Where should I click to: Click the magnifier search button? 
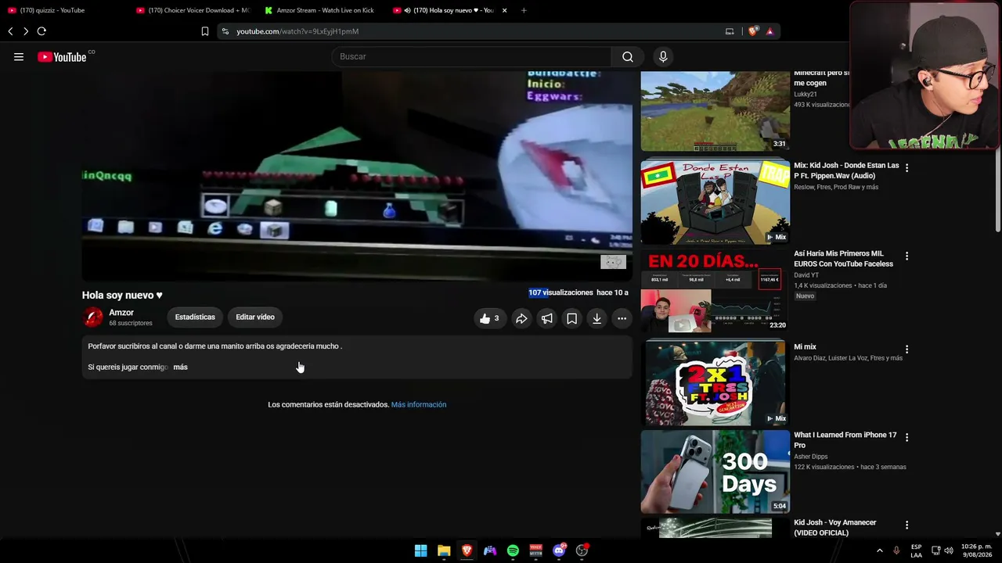click(628, 56)
